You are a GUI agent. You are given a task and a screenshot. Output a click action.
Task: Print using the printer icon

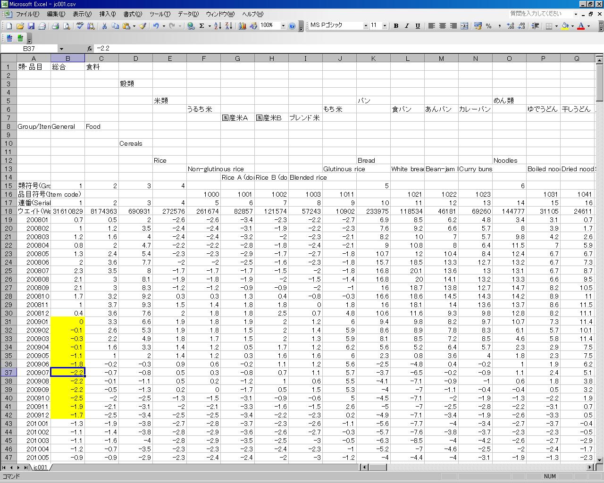click(55, 26)
